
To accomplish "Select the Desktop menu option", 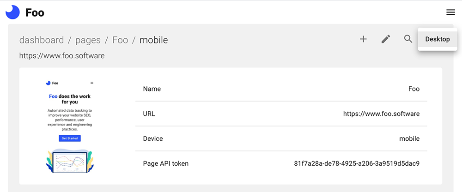I will pyautogui.click(x=438, y=39).
